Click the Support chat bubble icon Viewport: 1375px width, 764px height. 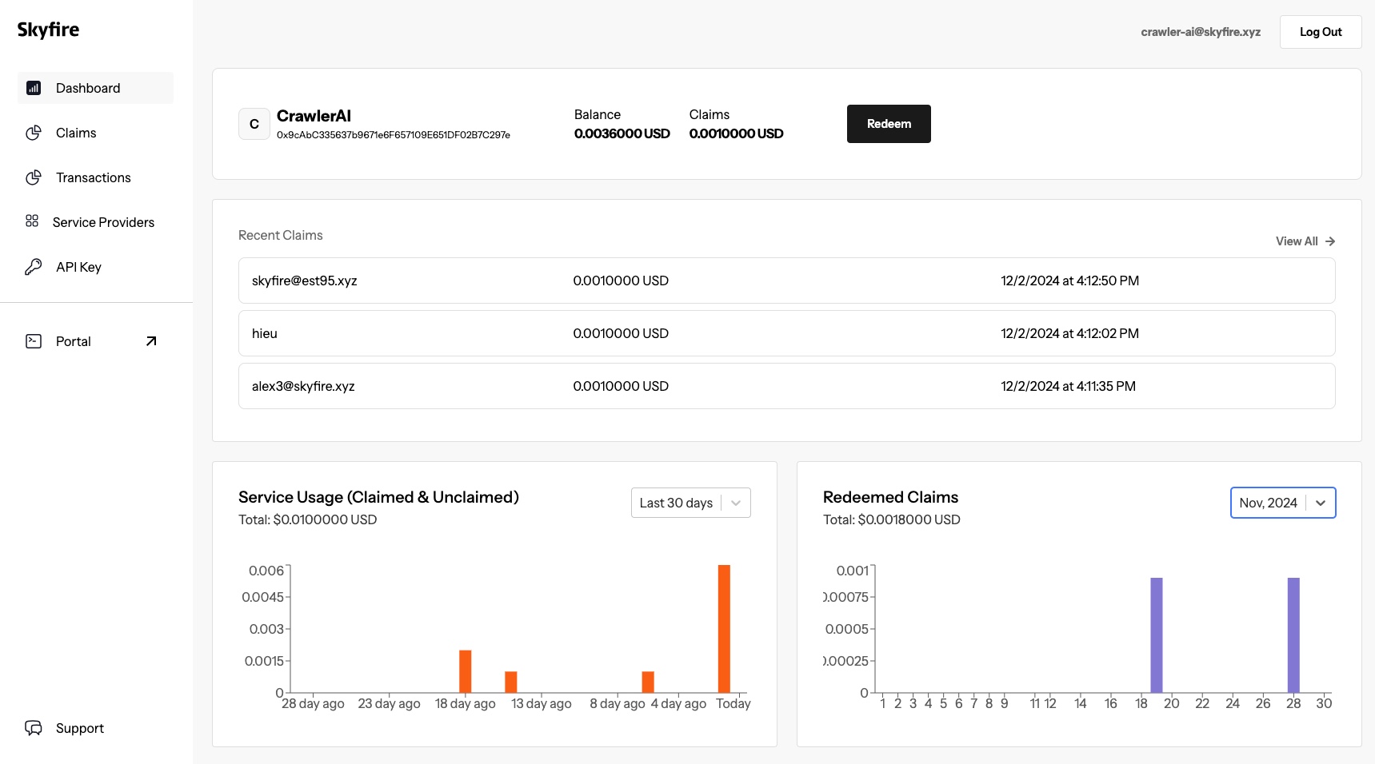coord(34,728)
